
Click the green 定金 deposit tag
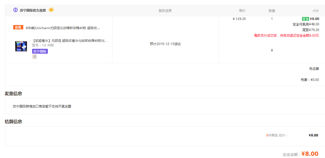306,19
